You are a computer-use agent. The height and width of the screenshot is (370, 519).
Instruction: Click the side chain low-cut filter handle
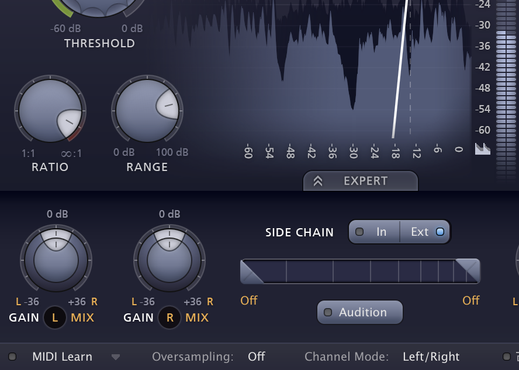pyautogui.click(x=252, y=271)
